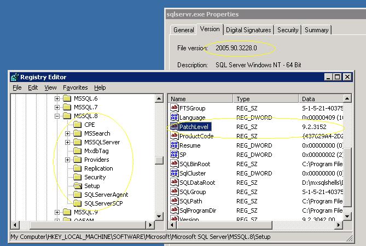Click the SQLPath string value icon
Viewport: 366px width, 246px height.
(175, 201)
